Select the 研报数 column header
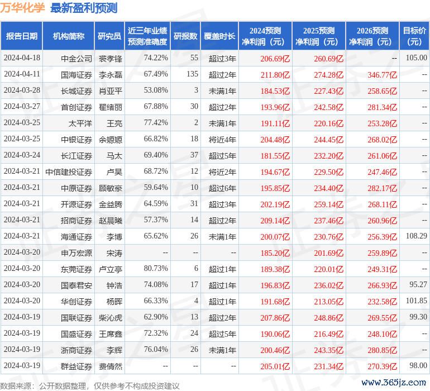 click(185, 36)
